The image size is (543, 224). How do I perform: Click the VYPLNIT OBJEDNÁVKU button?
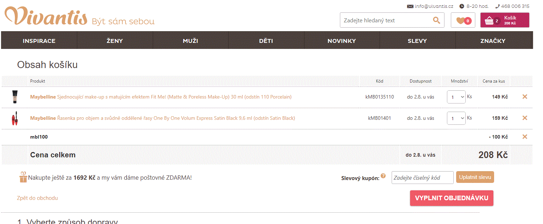tap(452, 198)
